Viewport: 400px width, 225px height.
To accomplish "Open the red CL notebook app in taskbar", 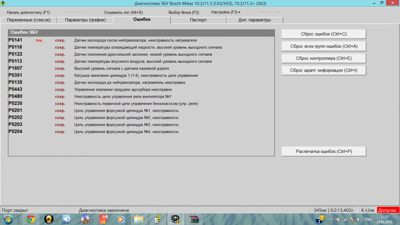I will (104, 219).
